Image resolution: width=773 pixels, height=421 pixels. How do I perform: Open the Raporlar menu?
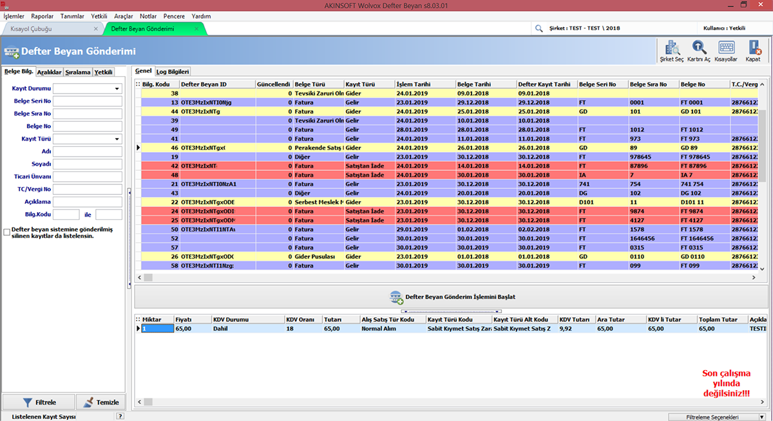[43, 16]
